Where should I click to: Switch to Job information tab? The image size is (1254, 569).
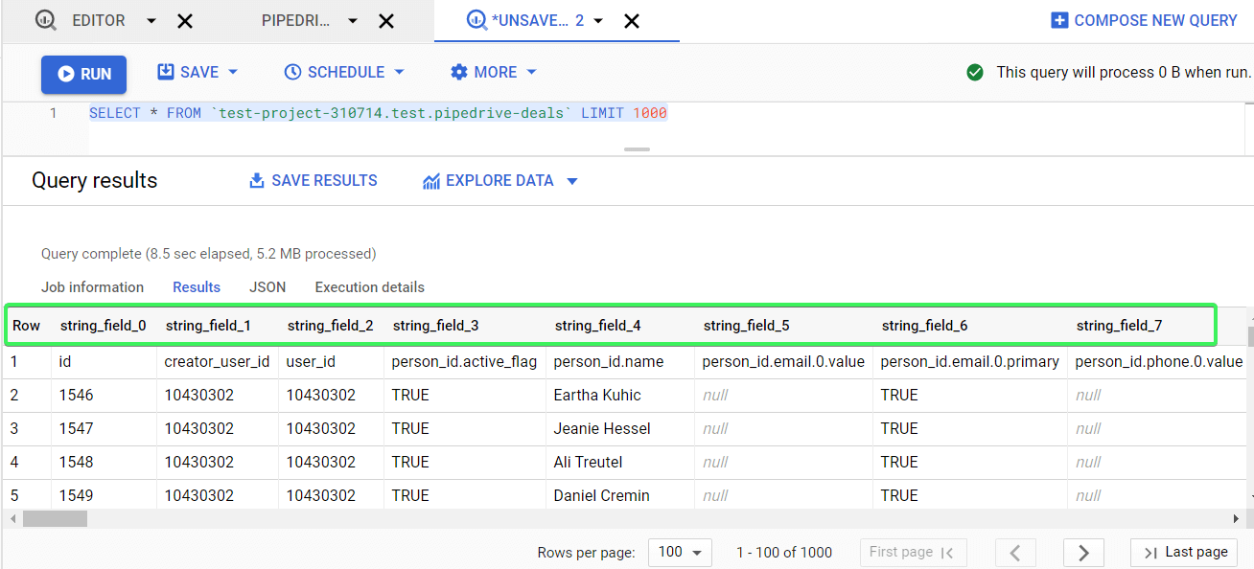coord(92,287)
